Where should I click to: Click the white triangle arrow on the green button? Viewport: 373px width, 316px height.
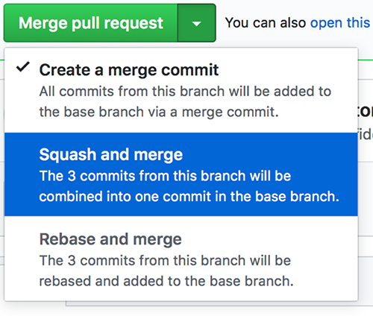coord(197,24)
